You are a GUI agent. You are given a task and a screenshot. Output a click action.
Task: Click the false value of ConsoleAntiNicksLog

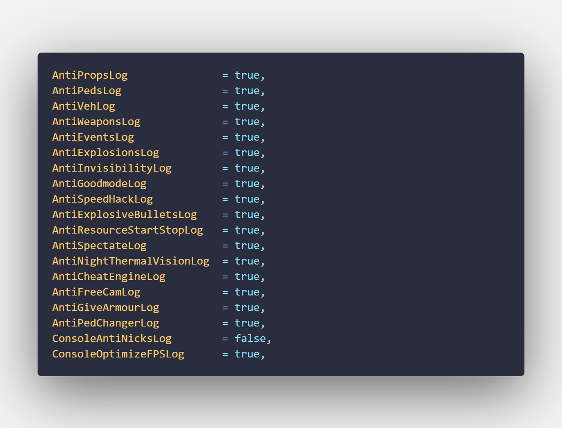coord(250,339)
